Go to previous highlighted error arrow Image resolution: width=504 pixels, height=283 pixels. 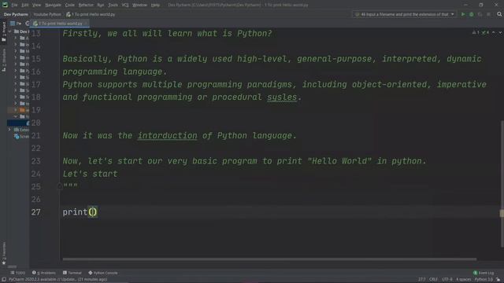click(x=494, y=32)
